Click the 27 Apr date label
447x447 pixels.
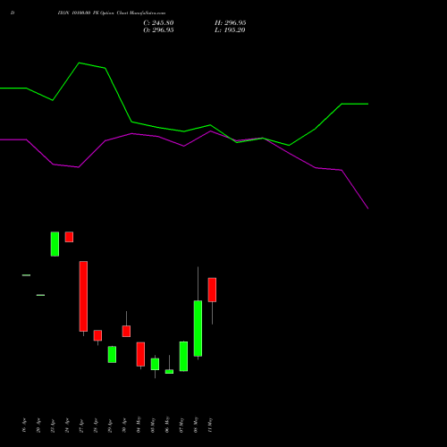click(81, 426)
